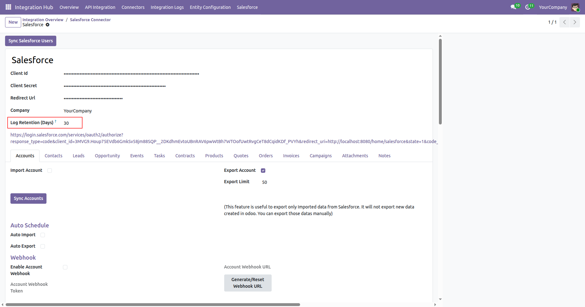Switch to the Opportunity tab
This screenshot has height=307, width=585.
(107, 156)
